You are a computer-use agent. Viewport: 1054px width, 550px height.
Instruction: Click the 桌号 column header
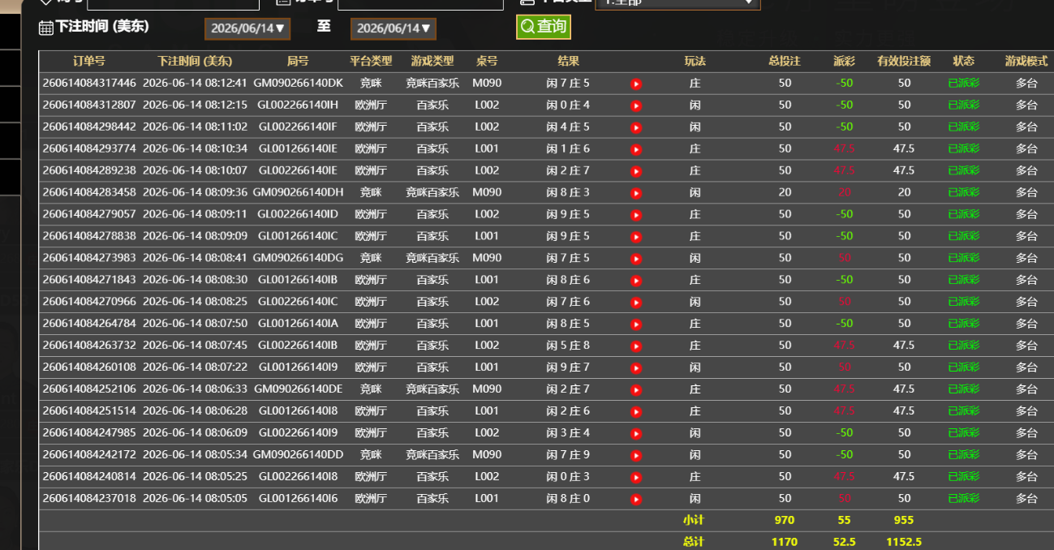click(x=487, y=62)
